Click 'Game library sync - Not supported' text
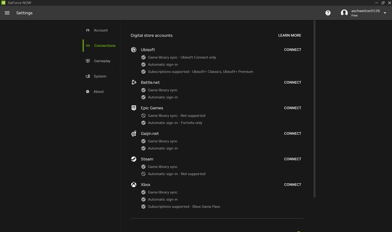Screen dimensions: 392x232 (x=176, y=116)
